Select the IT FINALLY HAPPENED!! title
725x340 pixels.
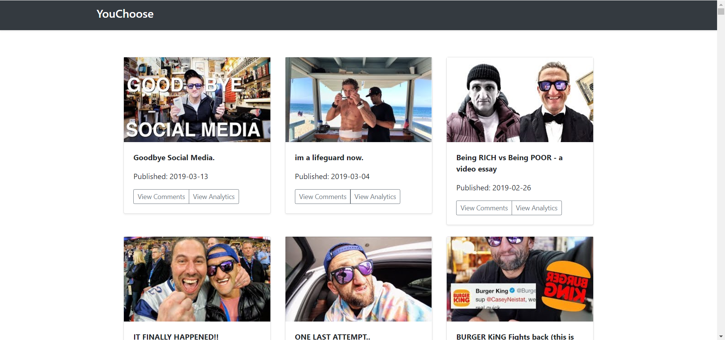point(176,336)
